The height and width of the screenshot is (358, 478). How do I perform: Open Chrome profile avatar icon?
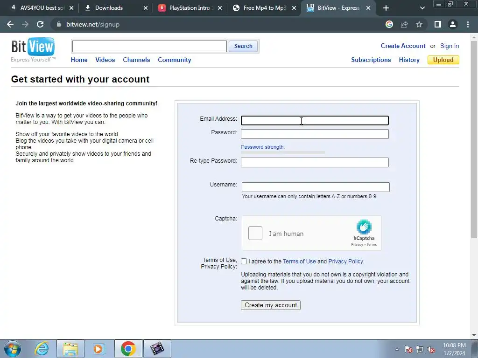pyautogui.click(x=453, y=24)
